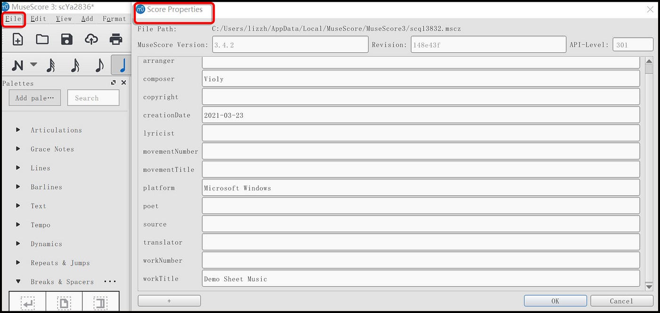Expand the Tempo palette
This screenshot has width=660, height=313.
click(x=18, y=225)
